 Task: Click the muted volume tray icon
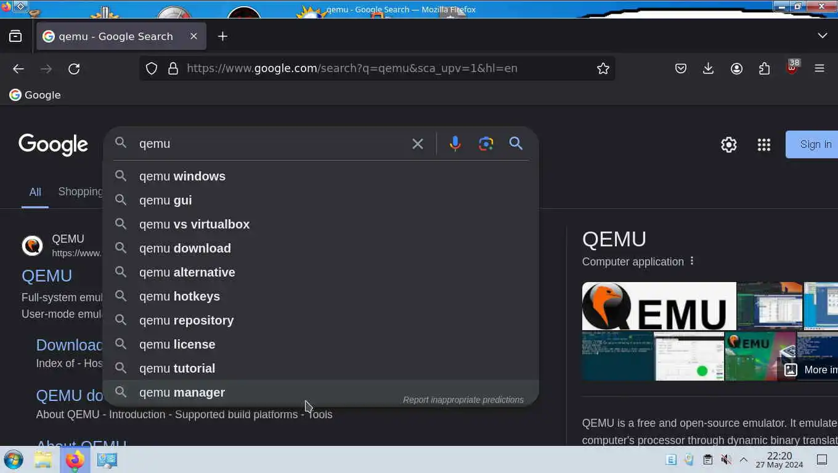726,459
